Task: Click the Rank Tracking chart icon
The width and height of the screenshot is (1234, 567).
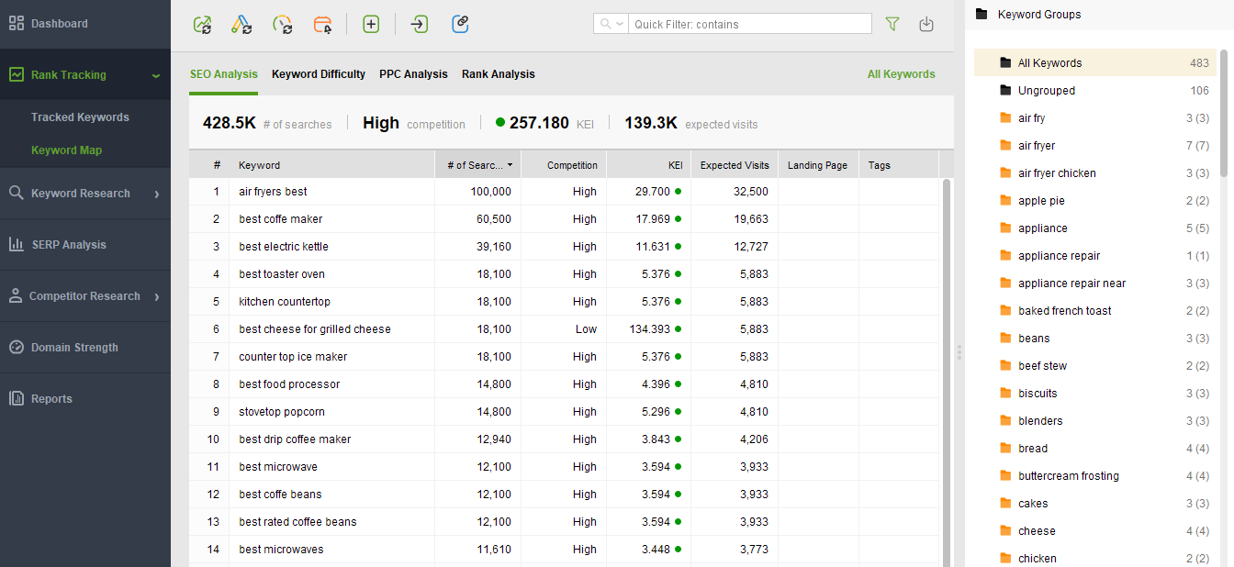Action: [17, 75]
